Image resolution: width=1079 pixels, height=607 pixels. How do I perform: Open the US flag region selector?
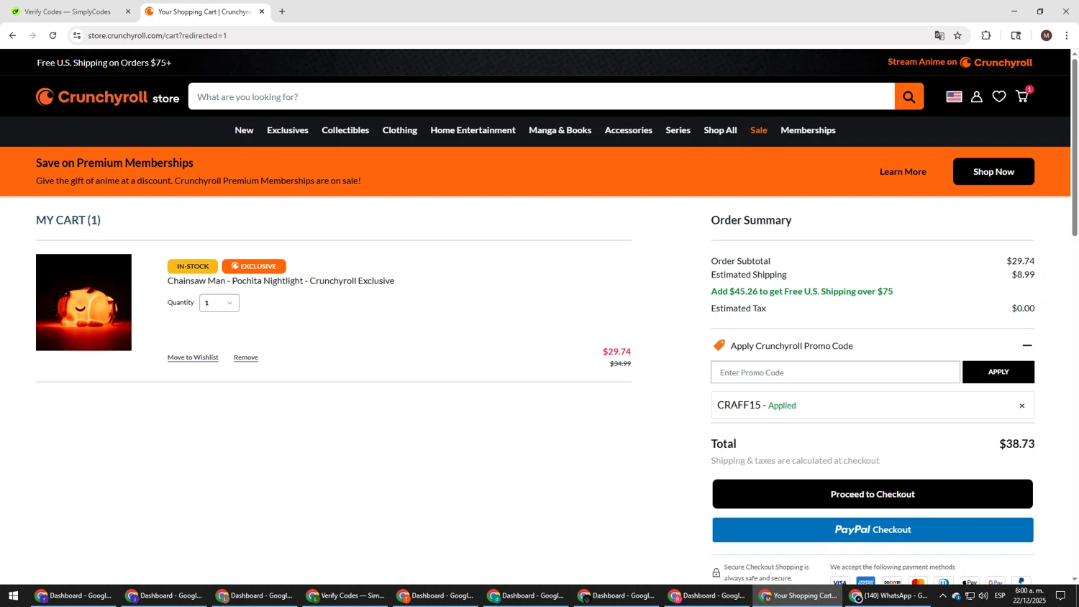pyautogui.click(x=954, y=96)
